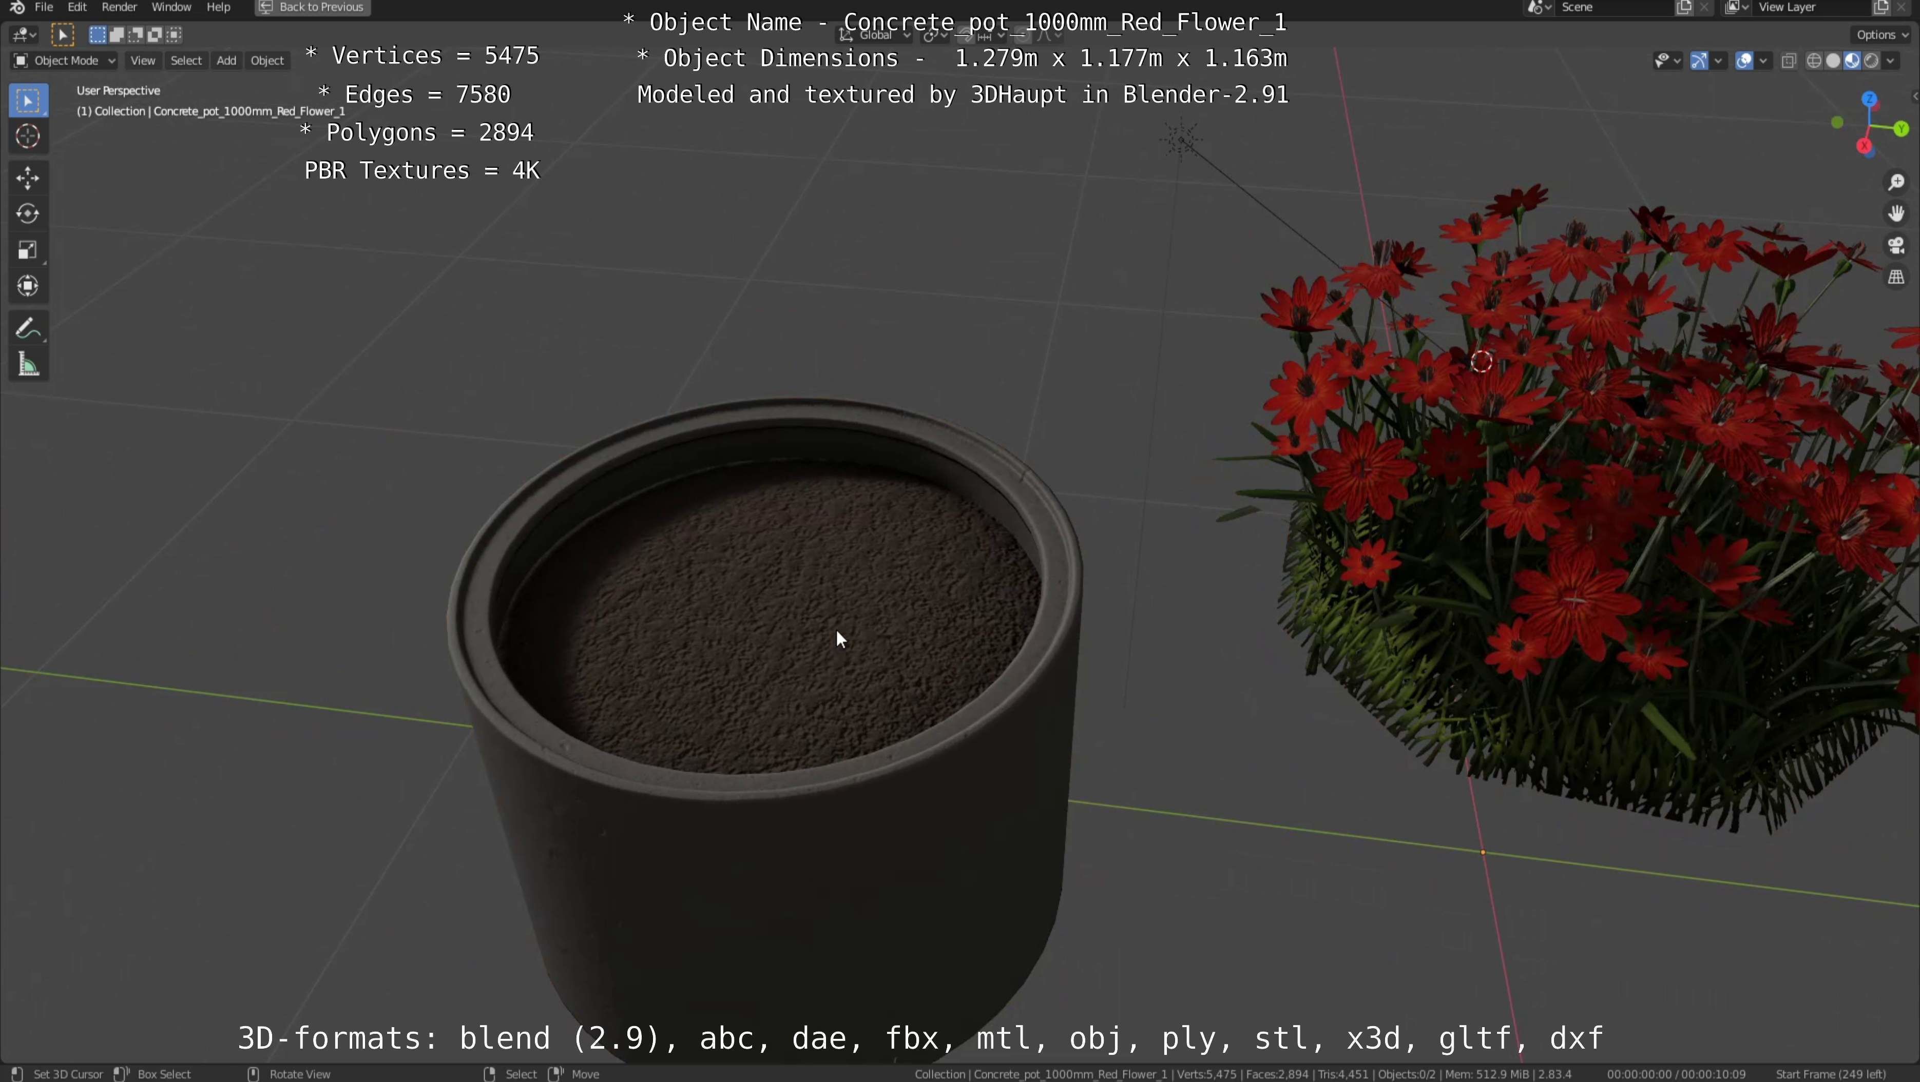Open the scene browse dropdown
Screen dimensions: 1920x1082
click(x=1539, y=8)
